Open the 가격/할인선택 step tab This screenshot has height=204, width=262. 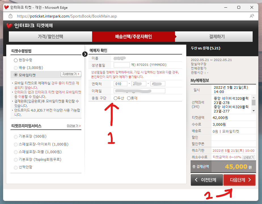click(50, 36)
